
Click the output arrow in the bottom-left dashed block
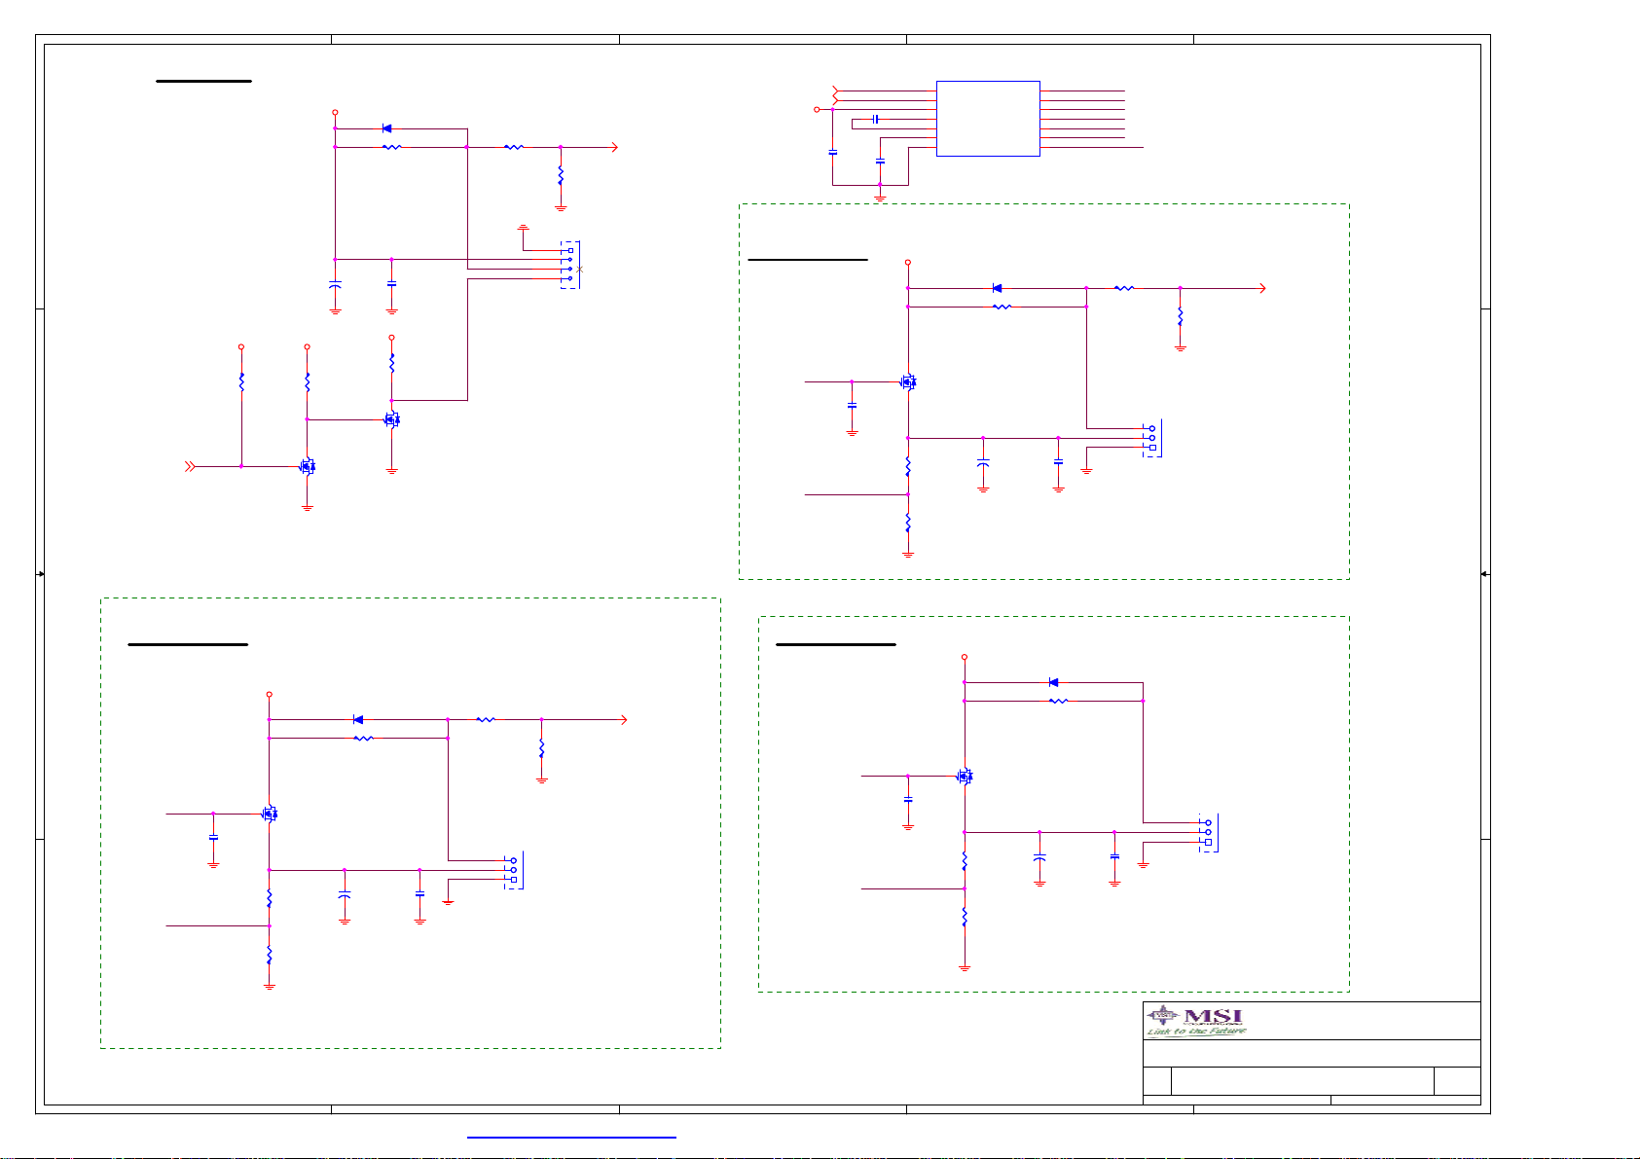(624, 720)
